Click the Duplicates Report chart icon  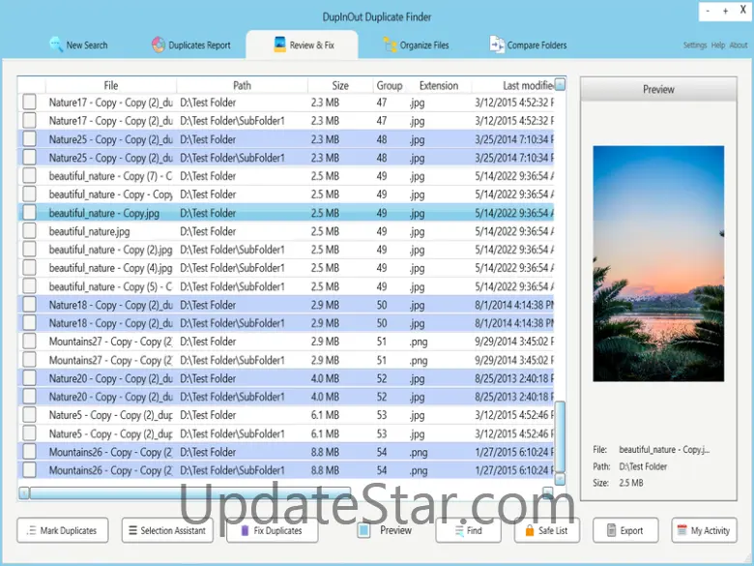(159, 45)
